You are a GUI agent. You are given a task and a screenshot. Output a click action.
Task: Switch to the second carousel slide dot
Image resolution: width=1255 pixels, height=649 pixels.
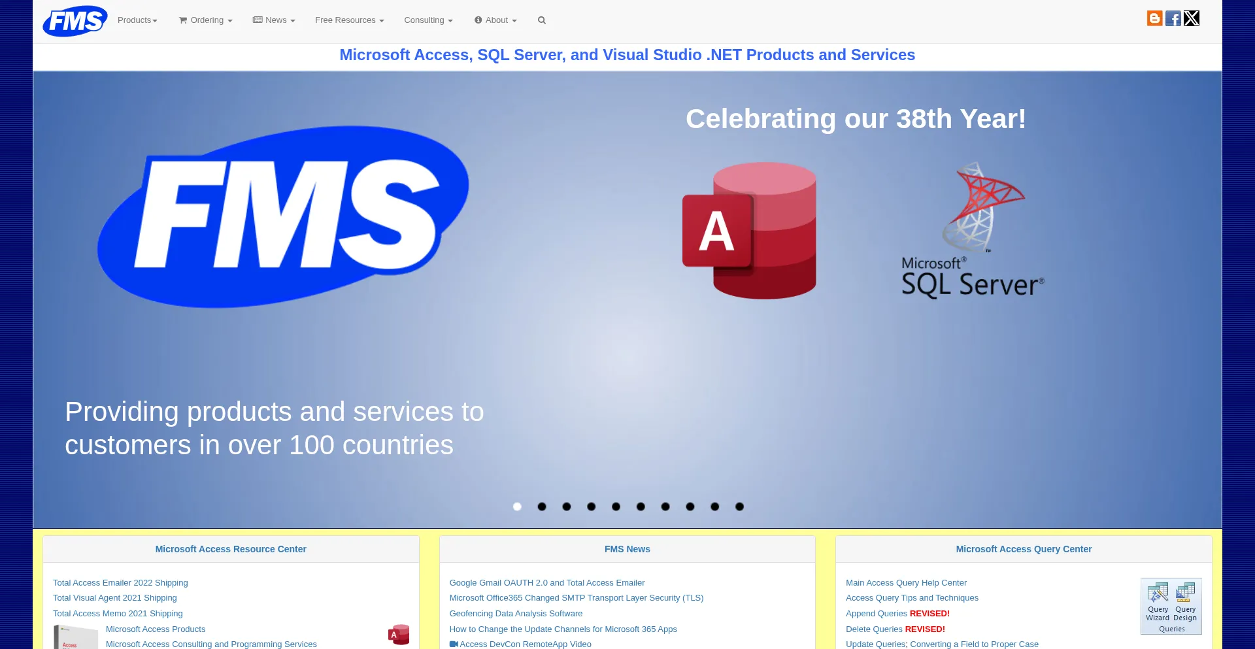point(542,507)
